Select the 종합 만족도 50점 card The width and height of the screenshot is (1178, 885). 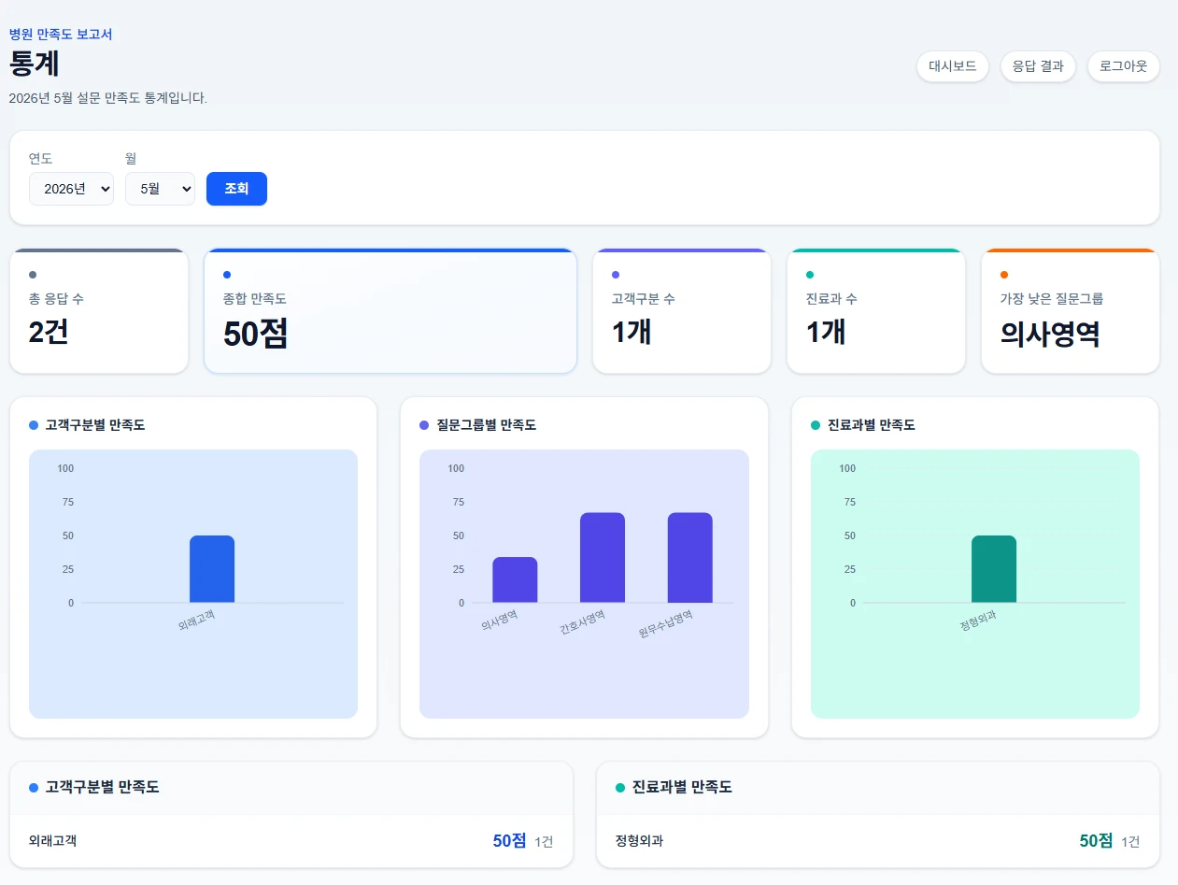pyautogui.click(x=390, y=311)
